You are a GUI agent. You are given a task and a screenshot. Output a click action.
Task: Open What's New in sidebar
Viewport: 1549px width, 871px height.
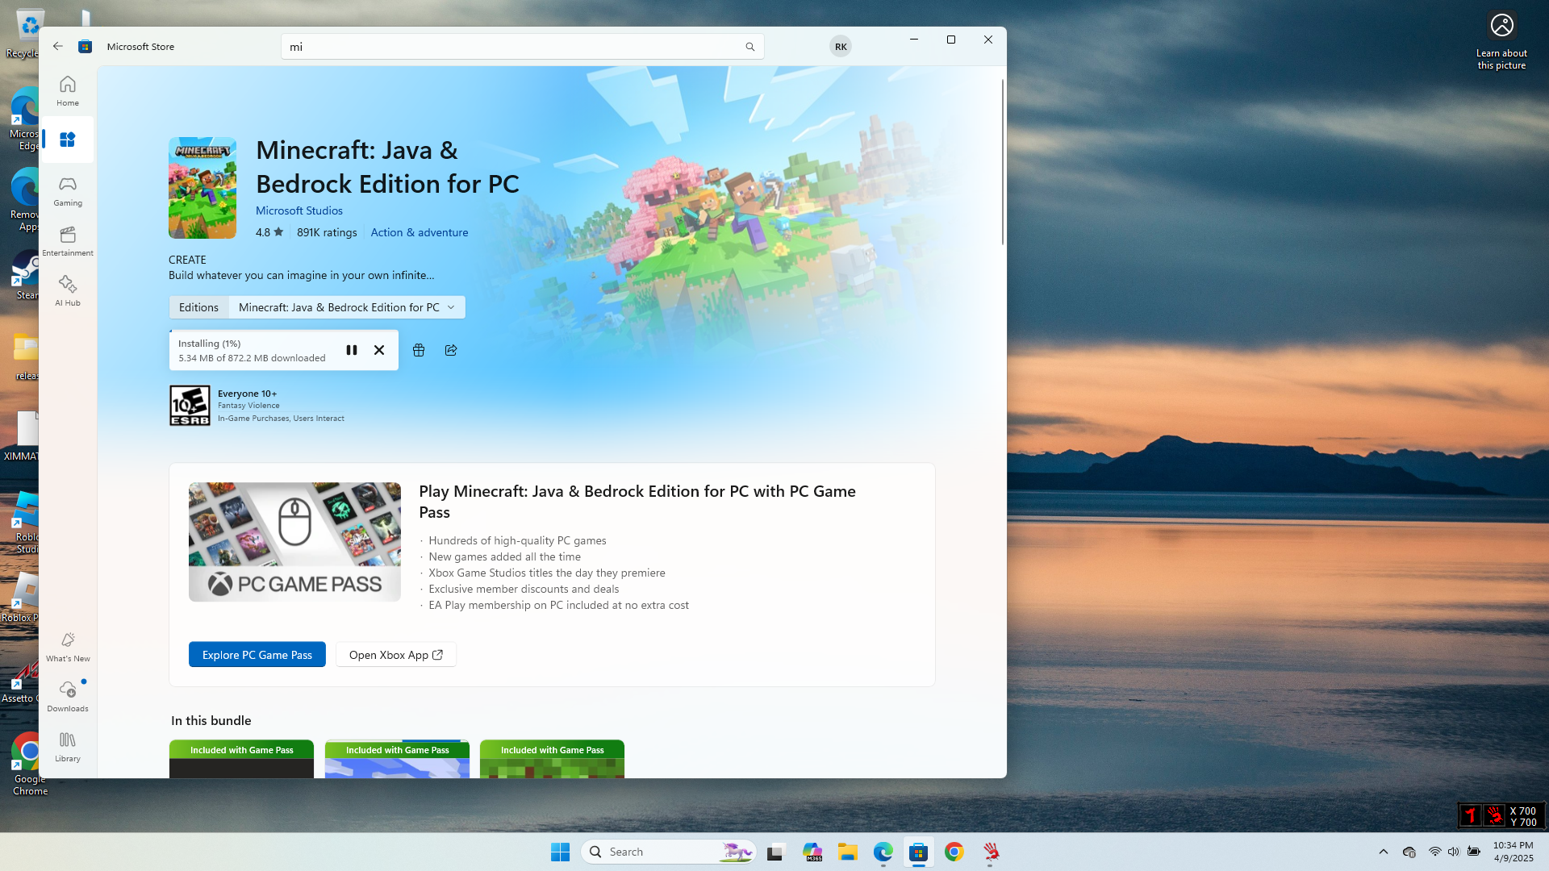[68, 647]
